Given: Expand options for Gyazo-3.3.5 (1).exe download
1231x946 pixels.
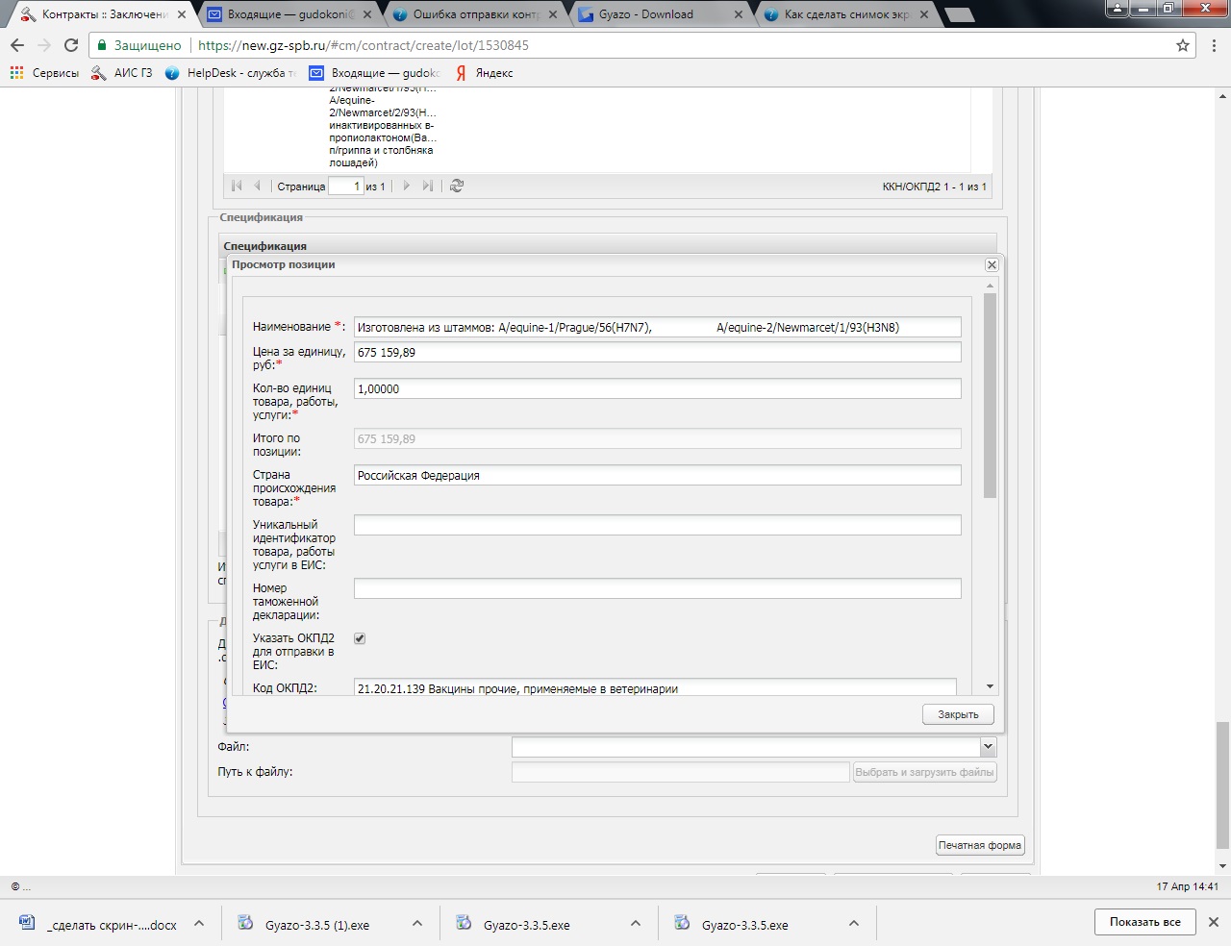Looking at the screenshot, I should point(417,924).
